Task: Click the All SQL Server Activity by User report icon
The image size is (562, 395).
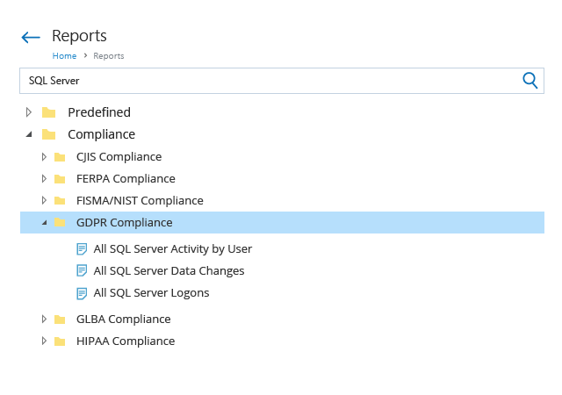Action: [82, 249]
